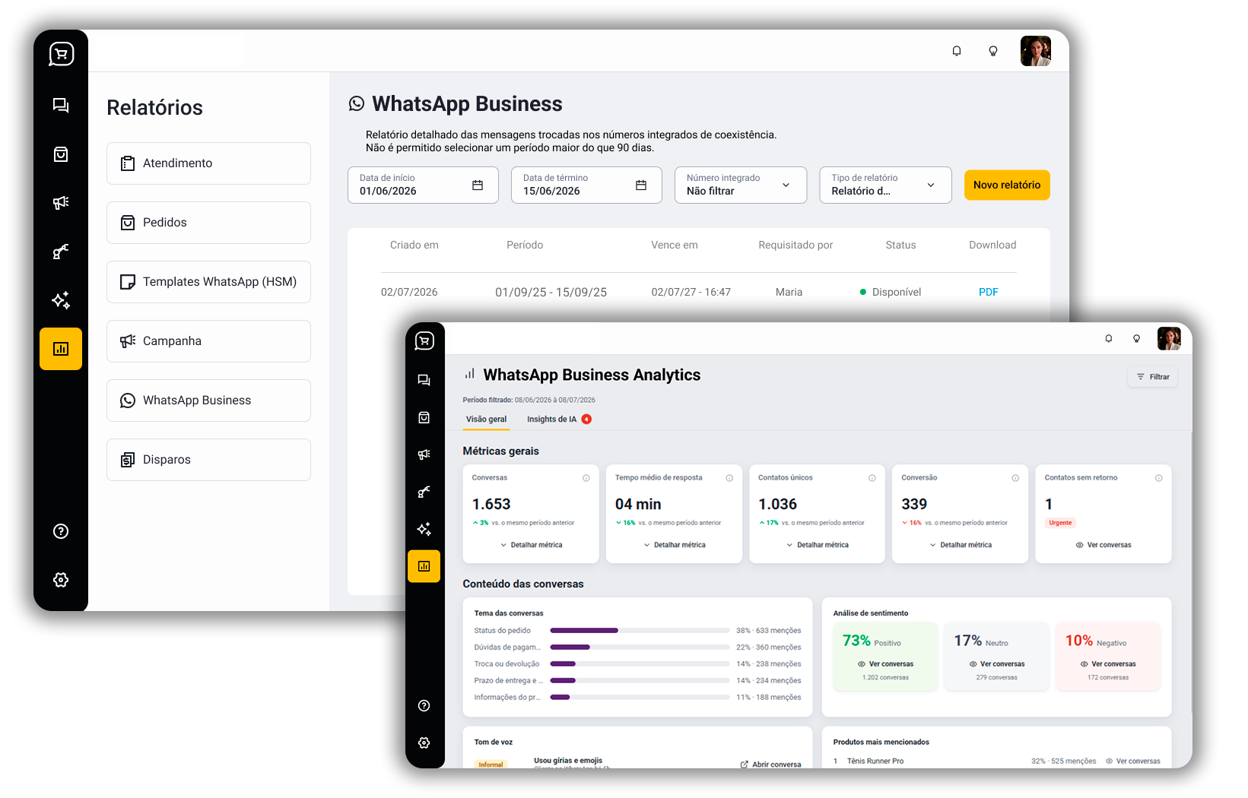1248x798 pixels.
Task: View conversas for 17% Neutro sentiment
Action: [x=997, y=664]
